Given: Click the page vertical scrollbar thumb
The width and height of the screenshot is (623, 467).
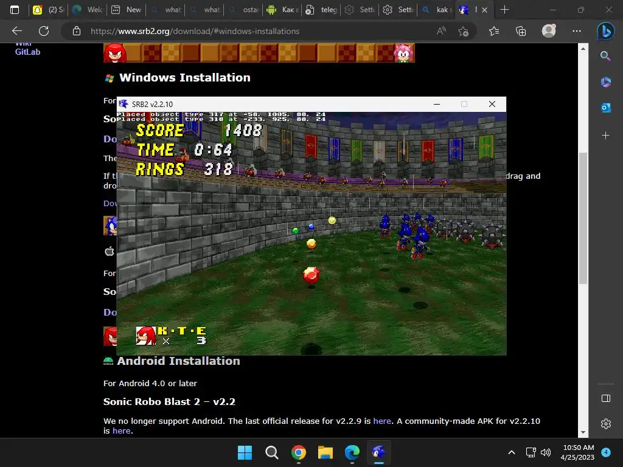Looking at the screenshot, I should tap(583, 218).
